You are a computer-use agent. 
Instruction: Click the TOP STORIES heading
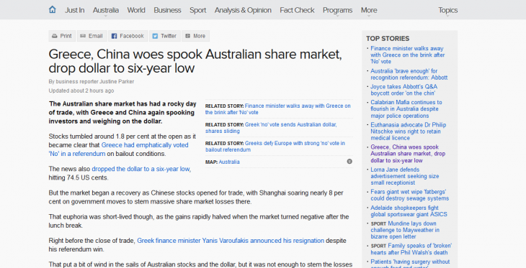[388, 39]
